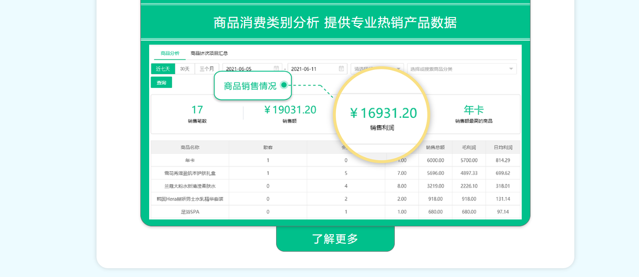
Task: Click the dropdown arrow on 请选择 filter
Action: tap(399, 68)
